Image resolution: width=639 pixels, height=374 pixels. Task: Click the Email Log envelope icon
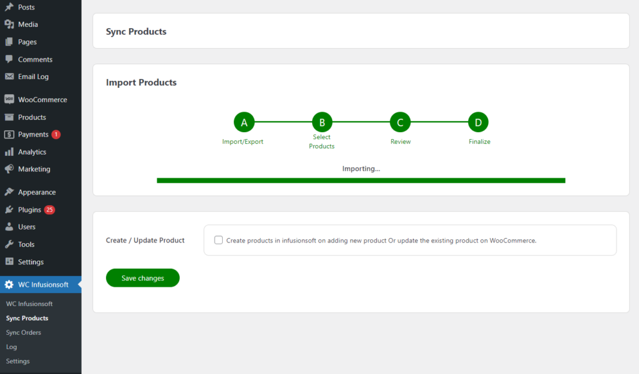pos(9,77)
